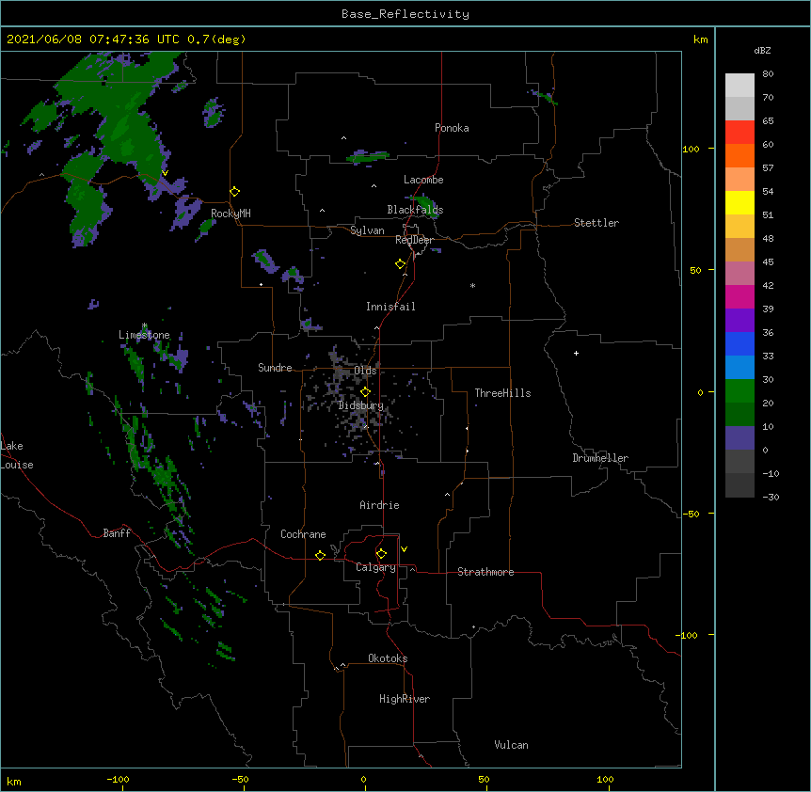The image size is (811, 792).
Task: Click the Blackfalds label
Action: (x=415, y=210)
